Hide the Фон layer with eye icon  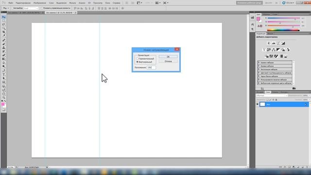tap(258, 104)
